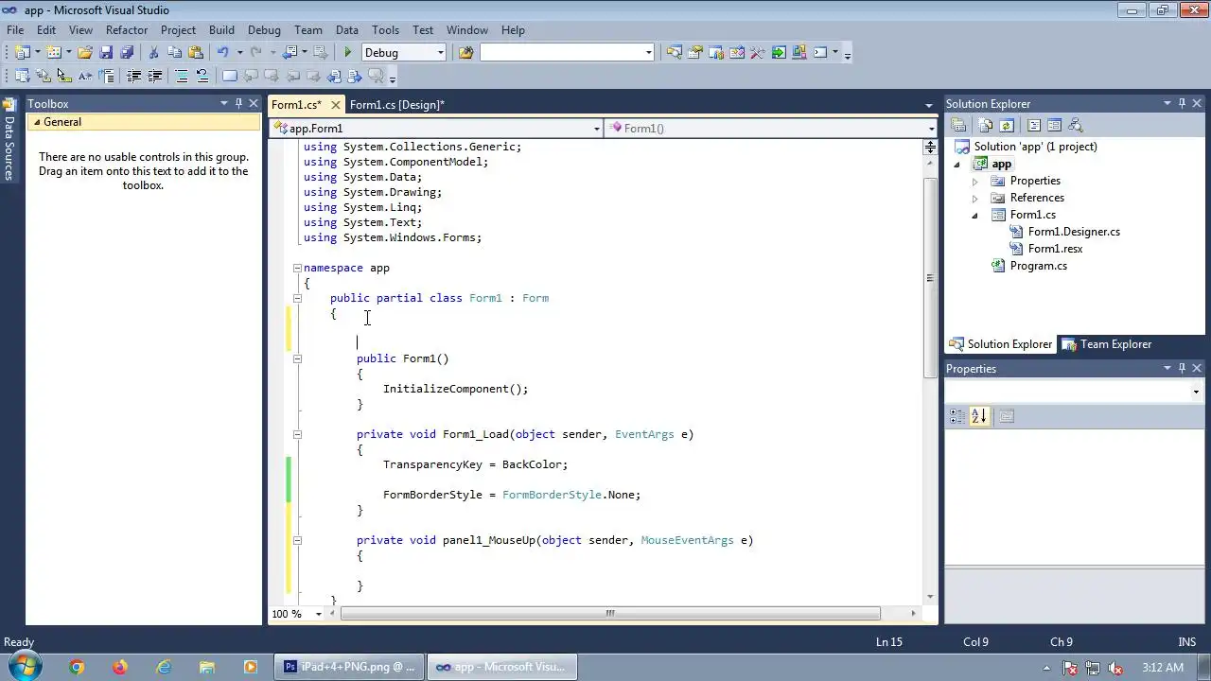Switch Properties panel to Categorized view
The width and height of the screenshot is (1211, 681).
pos(957,416)
